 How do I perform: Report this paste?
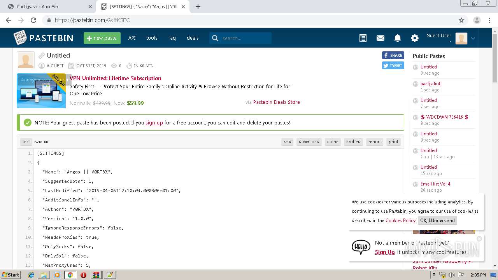point(375,142)
